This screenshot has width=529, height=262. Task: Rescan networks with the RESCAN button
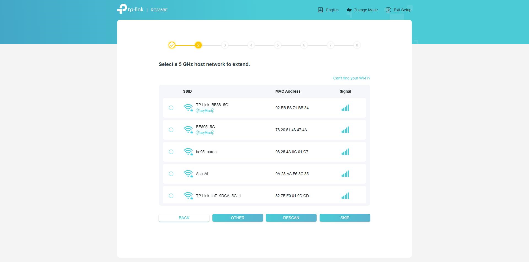tap(291, 218)
